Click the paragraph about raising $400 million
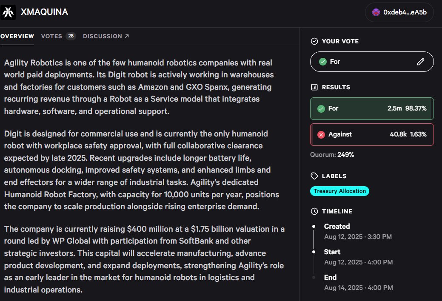 [144, 259]
